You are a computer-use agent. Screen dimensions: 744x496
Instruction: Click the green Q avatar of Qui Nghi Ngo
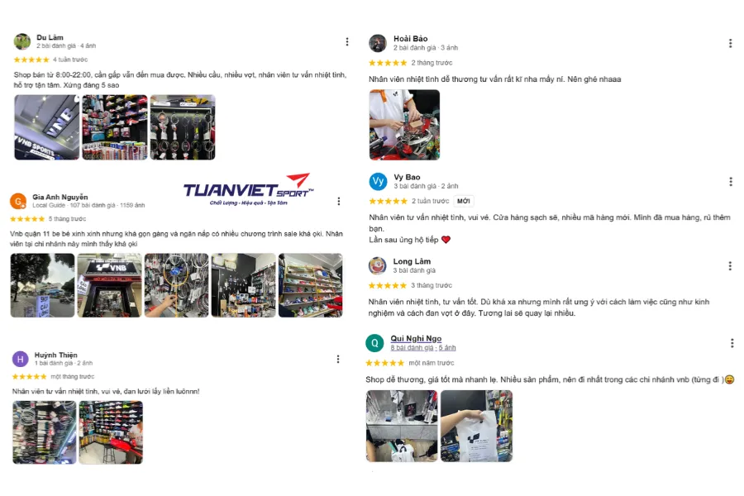(x=374, y=343)
